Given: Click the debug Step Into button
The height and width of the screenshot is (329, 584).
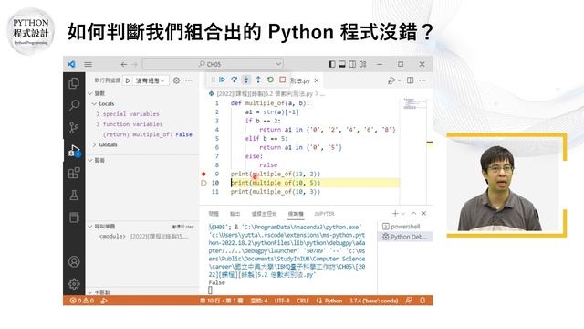Looking at the screenshot, I should [246, 80].
